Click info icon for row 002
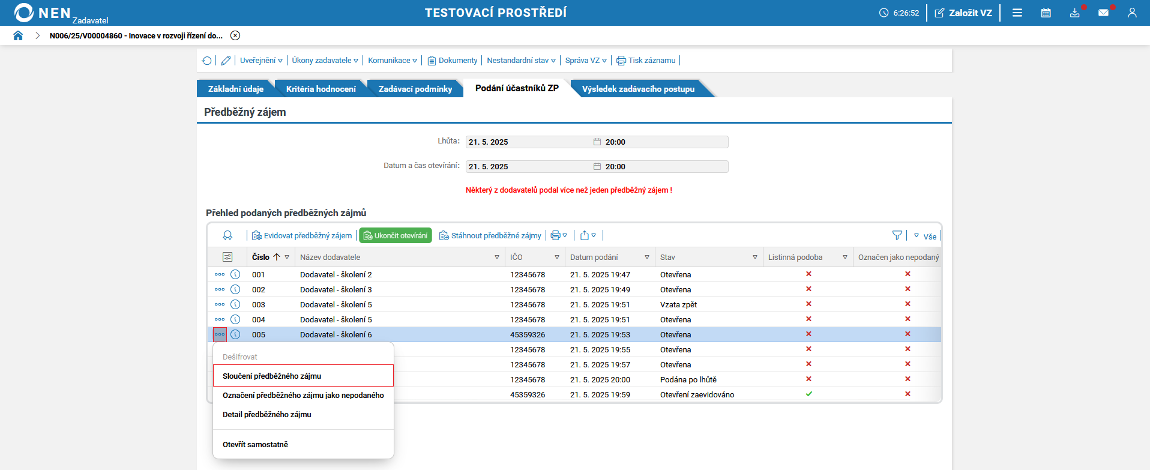The image size is (1150, 470). (235, 289)
